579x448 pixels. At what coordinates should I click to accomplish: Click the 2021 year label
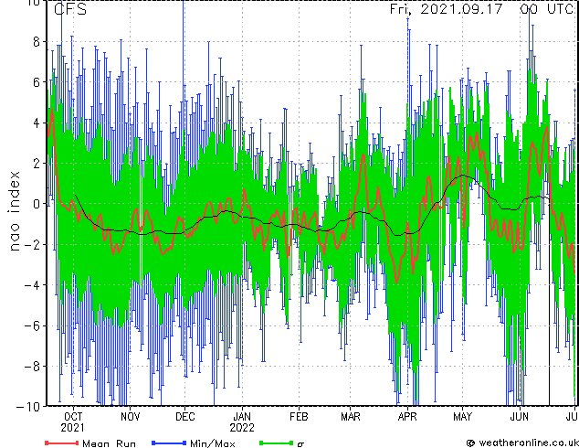(x=73, y=428)
